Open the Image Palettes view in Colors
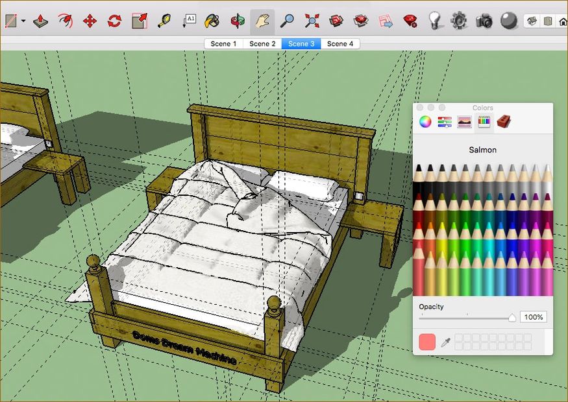 (x=463, y=121)
